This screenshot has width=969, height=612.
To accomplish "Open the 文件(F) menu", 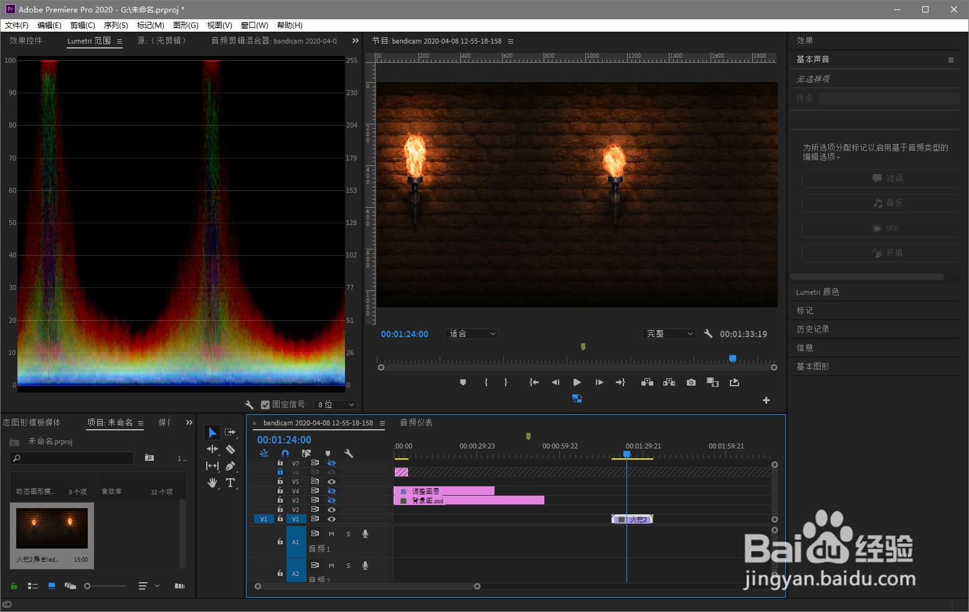I will (x=17, y=25).
